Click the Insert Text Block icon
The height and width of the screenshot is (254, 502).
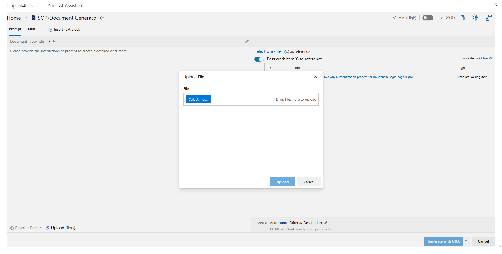(50, 30)
